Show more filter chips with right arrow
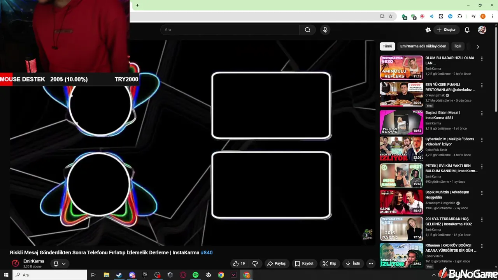Screen dimensions: 498x280 (x=478, y=47)
